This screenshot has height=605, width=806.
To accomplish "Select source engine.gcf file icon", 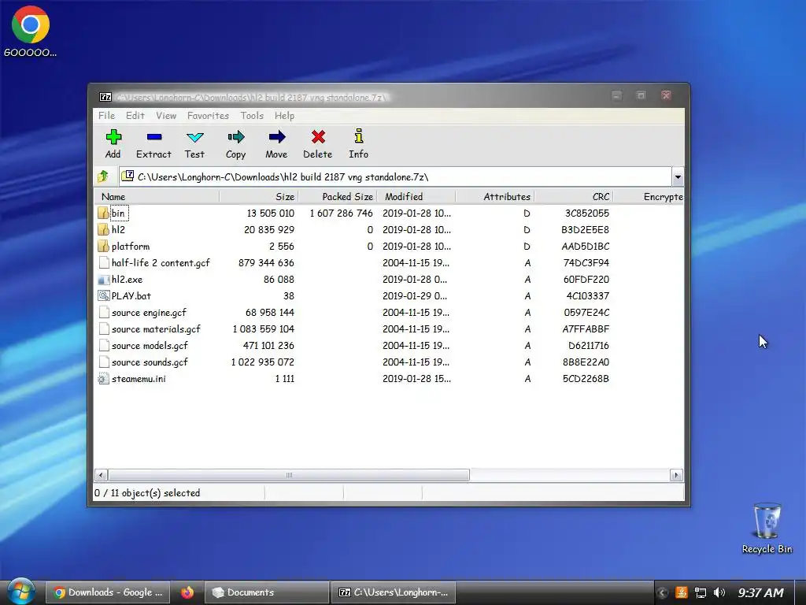I will coord(103,312).
